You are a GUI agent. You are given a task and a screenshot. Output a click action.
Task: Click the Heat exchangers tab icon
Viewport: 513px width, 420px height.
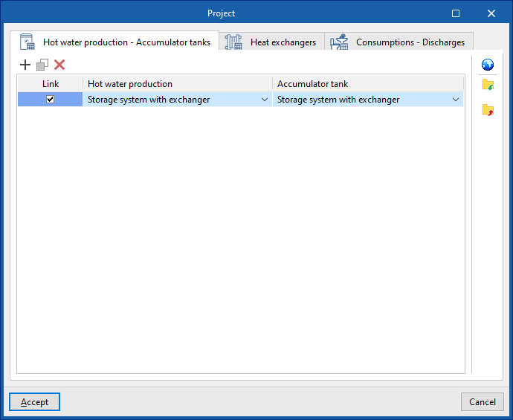pos(233,42)
